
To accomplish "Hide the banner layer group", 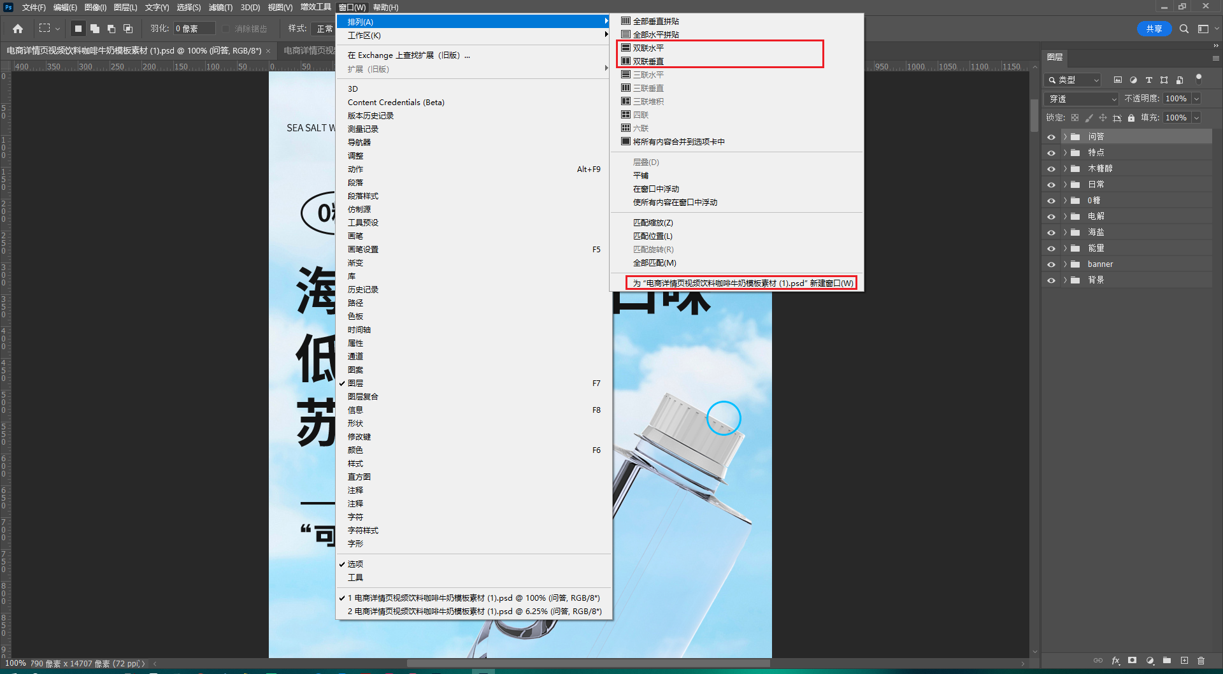I will [x=1051, y=264].
